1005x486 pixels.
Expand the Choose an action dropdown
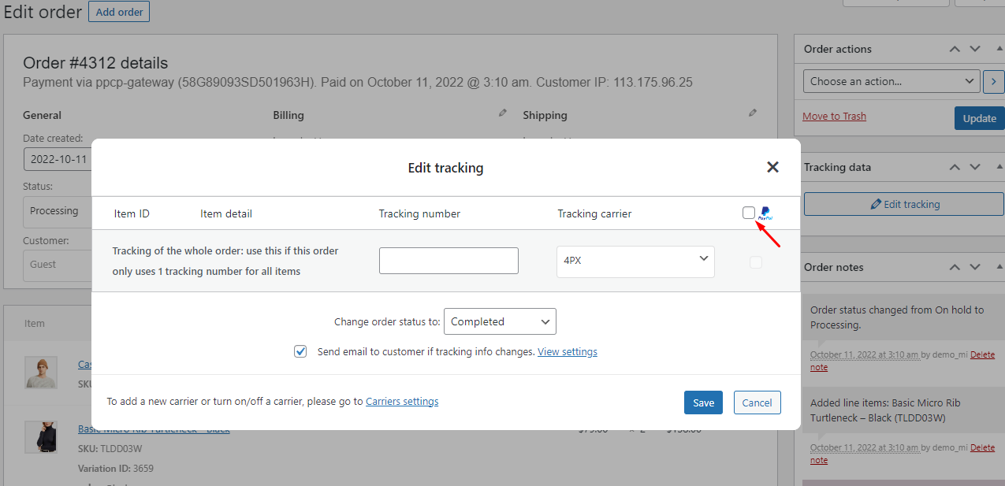[891, 81]
